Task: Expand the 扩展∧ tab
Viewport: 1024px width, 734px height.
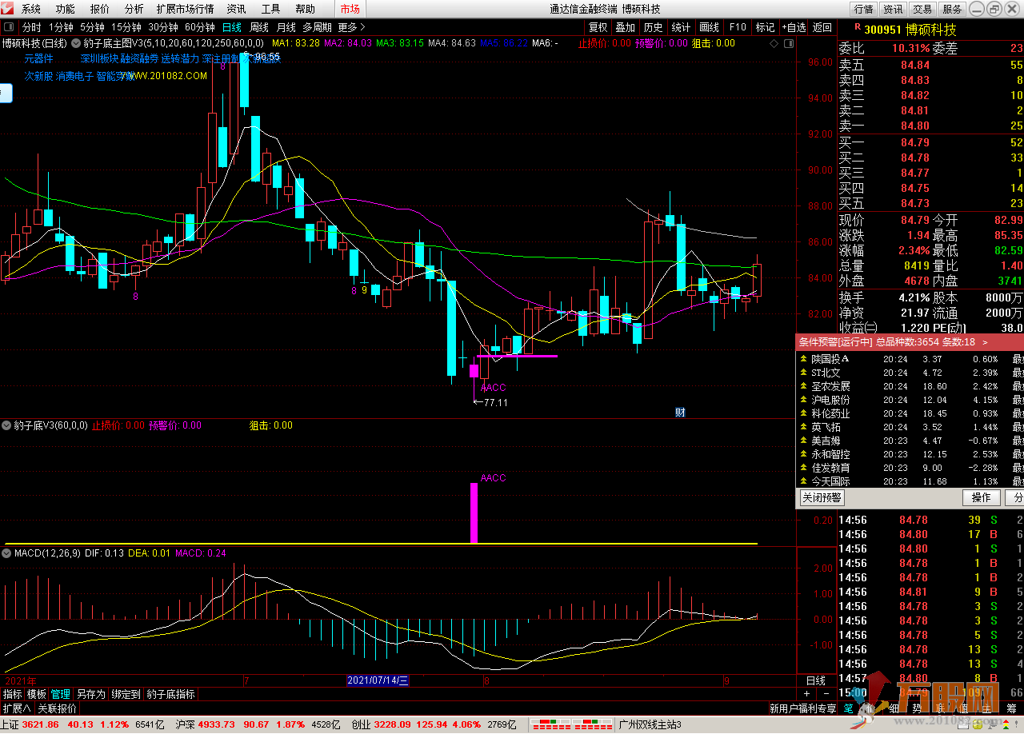Action: (x=17, y=708)
